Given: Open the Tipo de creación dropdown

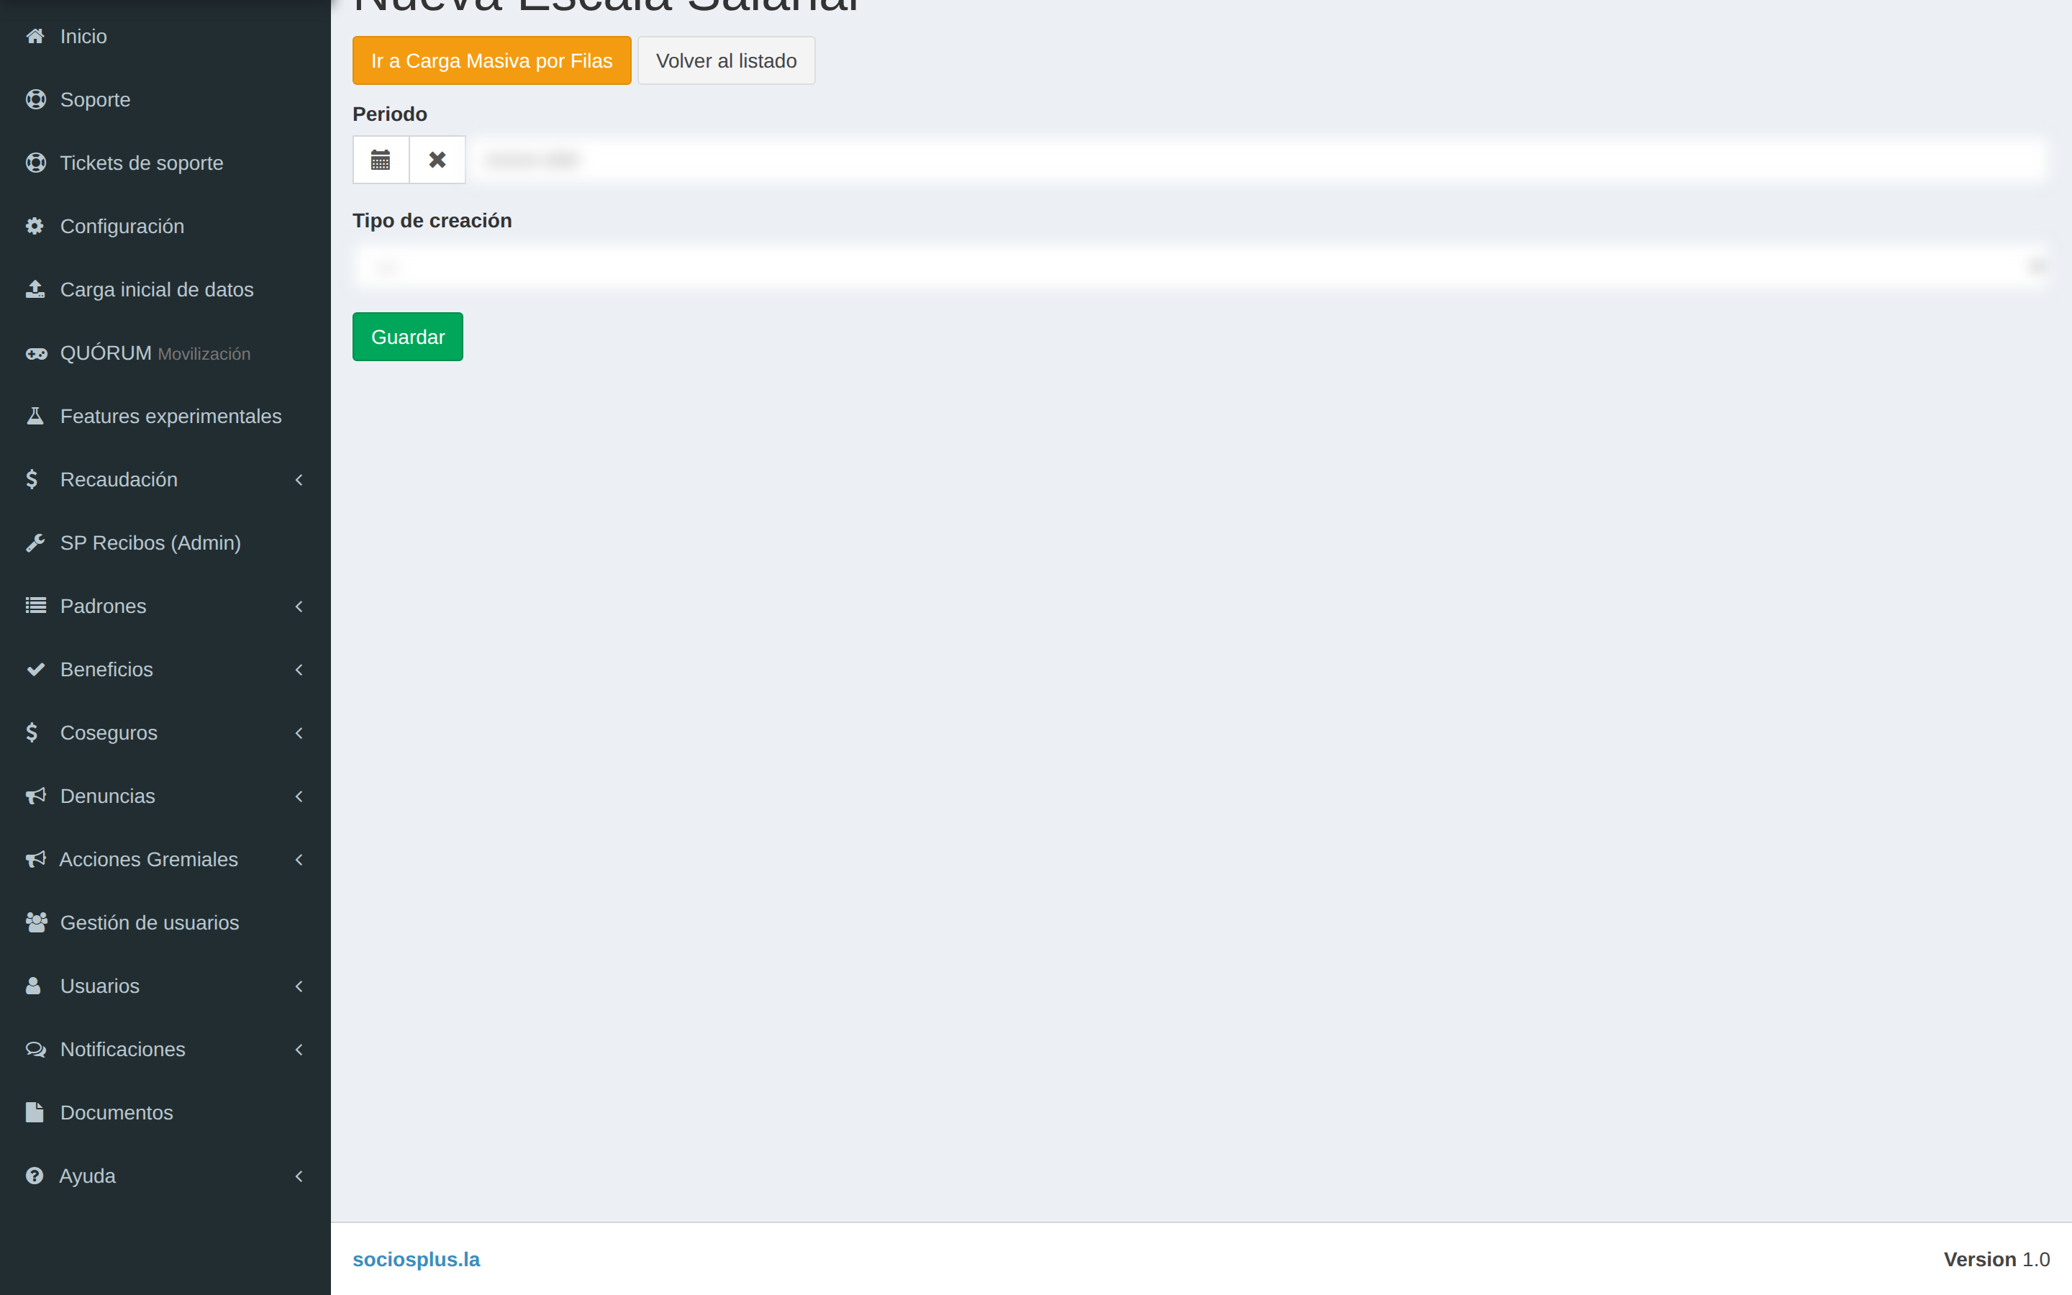Looking at the screenshot, I should [x=1200, y=267].
